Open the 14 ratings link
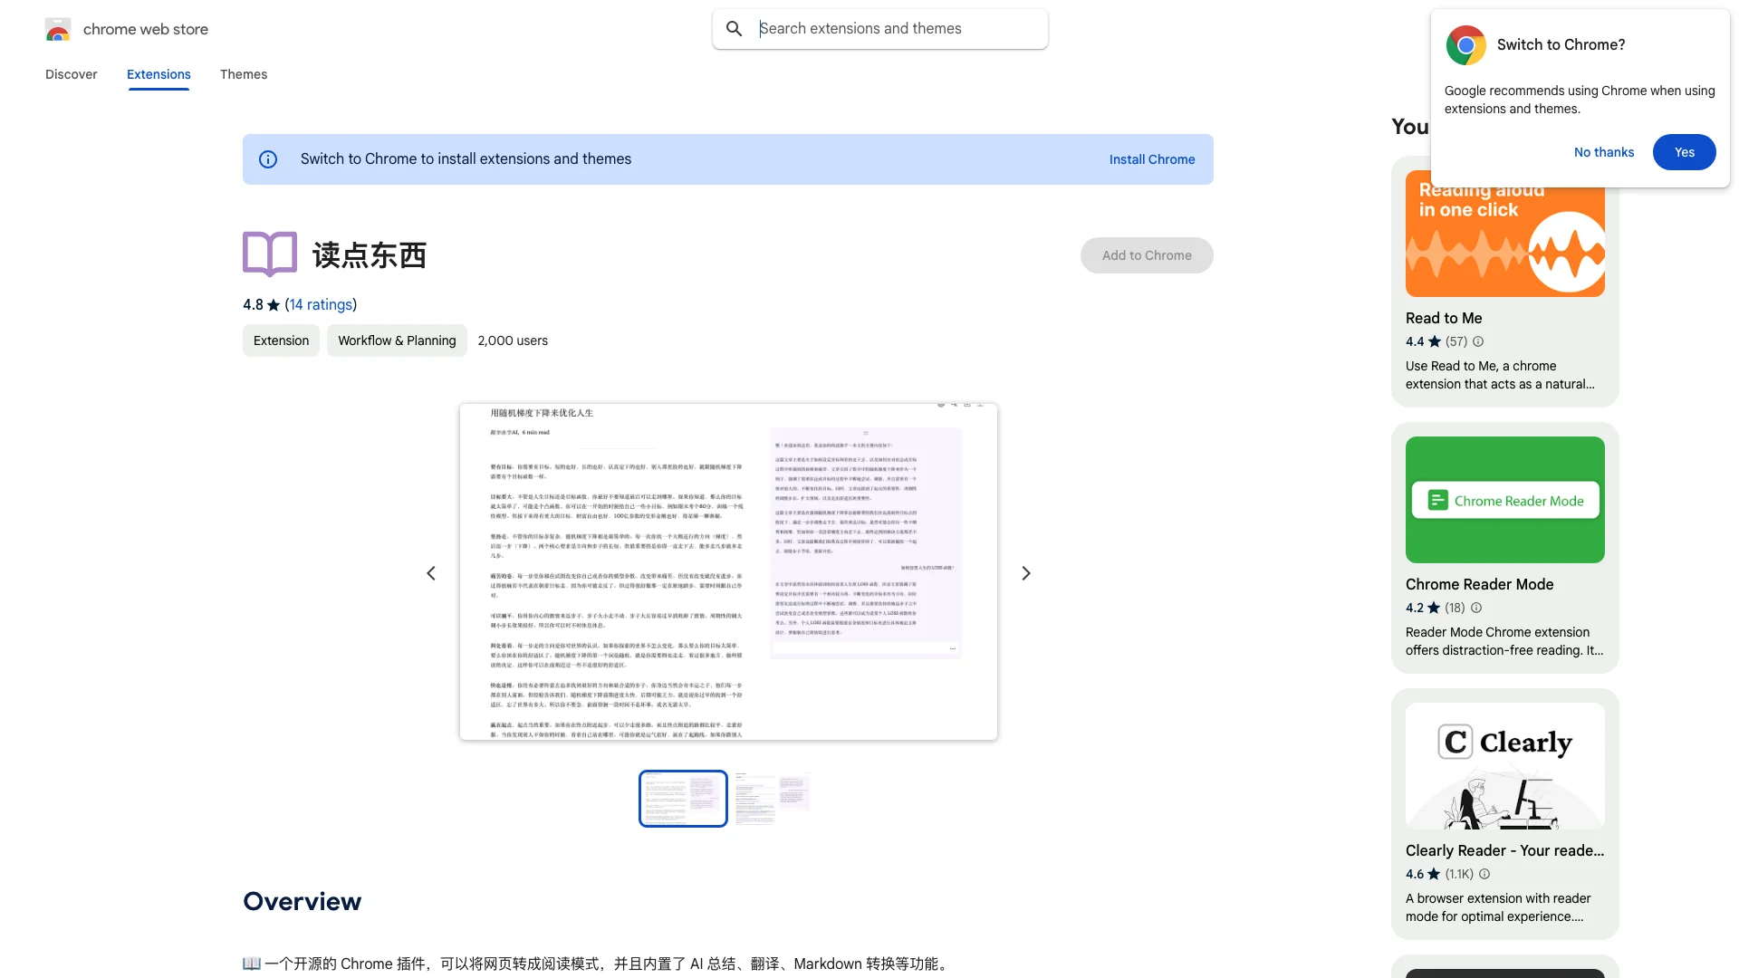 (x=321, y=305)
